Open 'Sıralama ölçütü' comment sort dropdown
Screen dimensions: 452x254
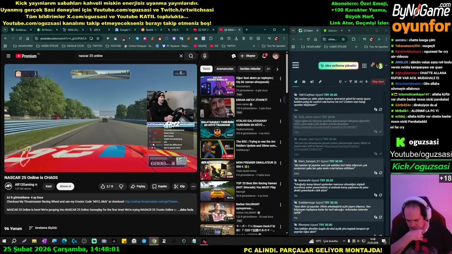43,228
